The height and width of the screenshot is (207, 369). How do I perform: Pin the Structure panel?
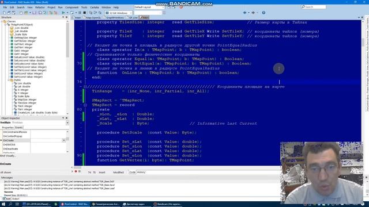(x=63, y=17)
